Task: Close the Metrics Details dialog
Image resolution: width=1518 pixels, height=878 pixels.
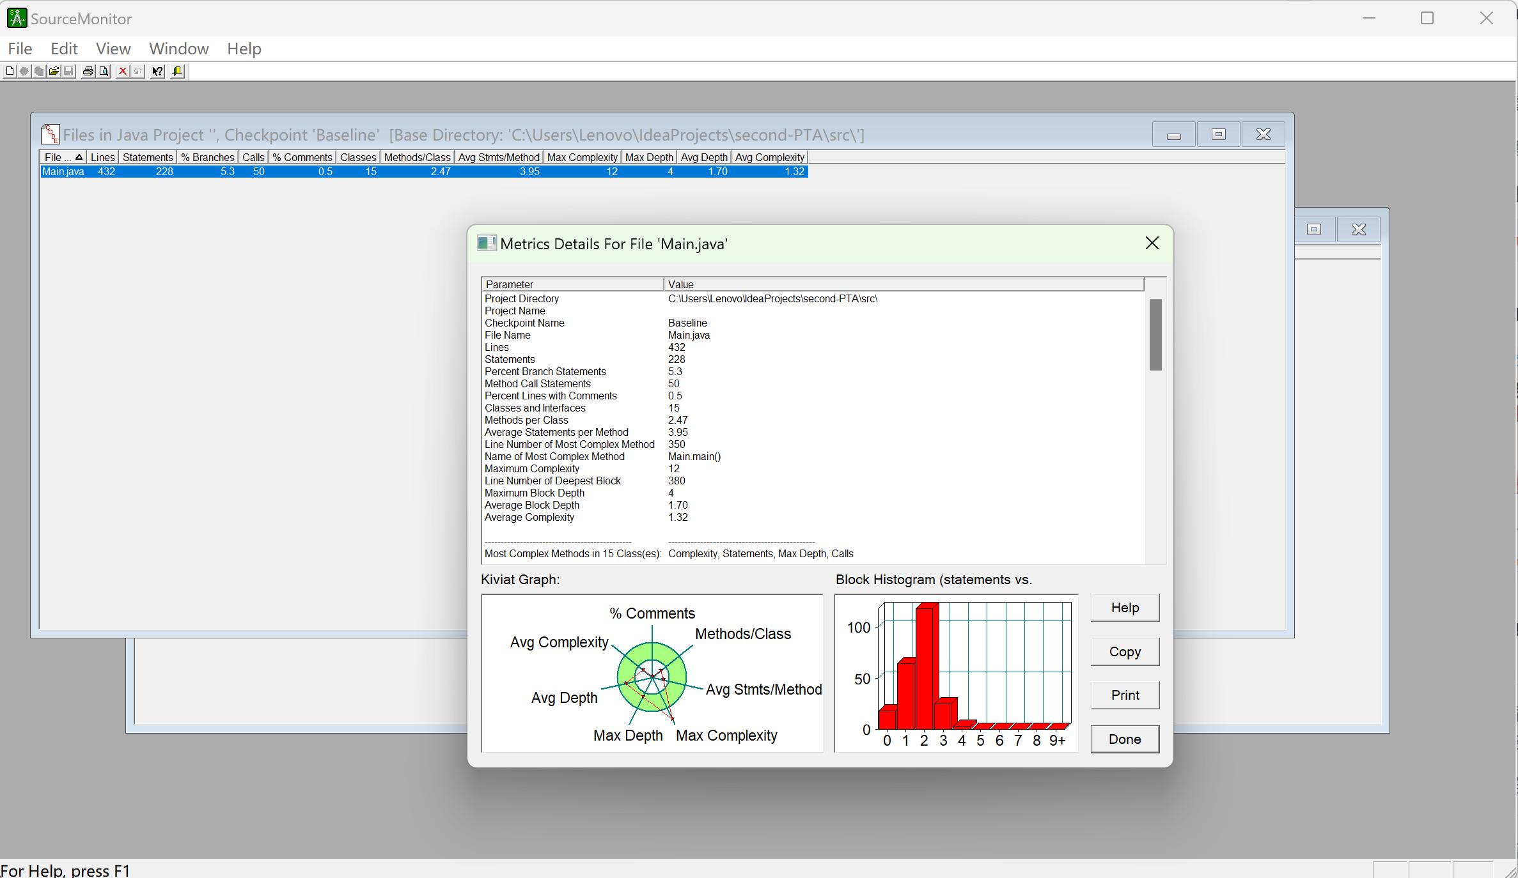Action: (1152, 243)
